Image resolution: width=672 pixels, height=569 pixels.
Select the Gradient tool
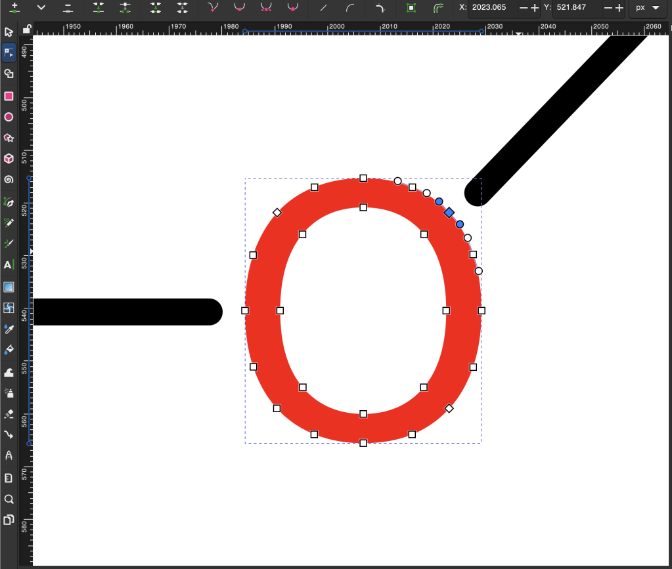[x=9, y=287]
